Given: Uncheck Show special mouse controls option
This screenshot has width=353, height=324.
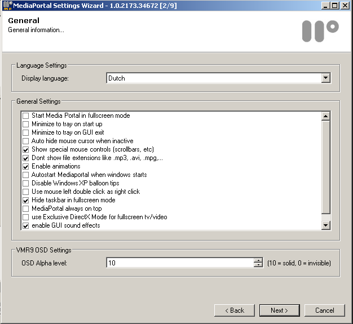Looking at the screenshot, I should point(26,150).
